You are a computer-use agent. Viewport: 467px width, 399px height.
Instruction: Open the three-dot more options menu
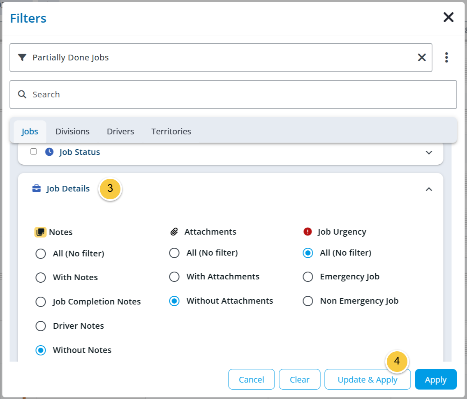click(446, 58)
